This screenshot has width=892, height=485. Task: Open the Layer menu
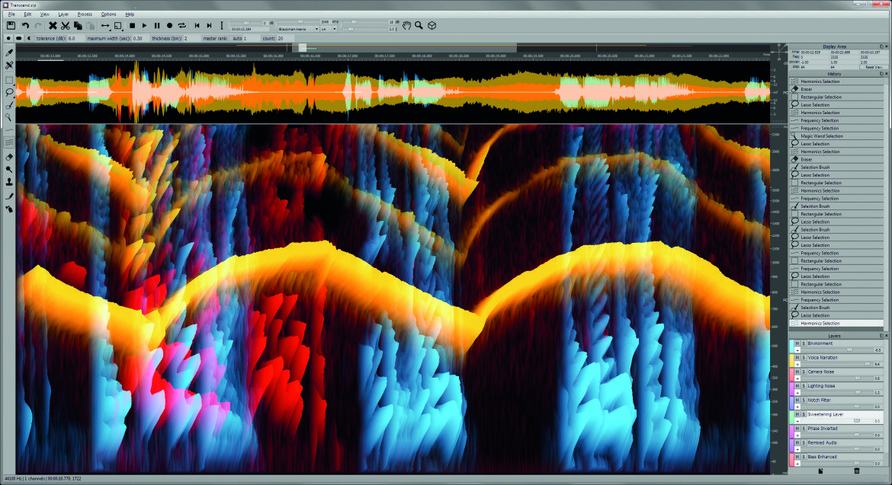tap(63, 14)
